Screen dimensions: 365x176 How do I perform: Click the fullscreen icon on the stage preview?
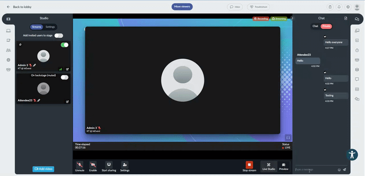(x=288, y=138)
